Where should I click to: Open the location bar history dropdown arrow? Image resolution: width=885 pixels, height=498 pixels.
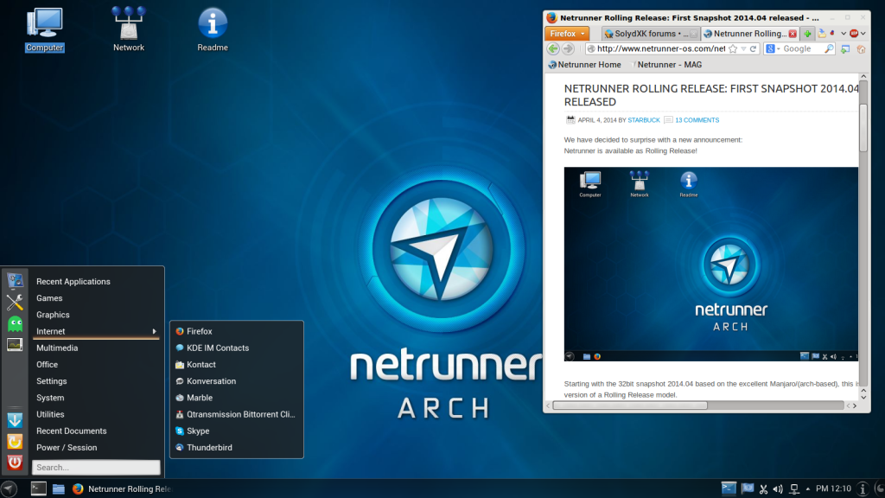pos(744,49)
